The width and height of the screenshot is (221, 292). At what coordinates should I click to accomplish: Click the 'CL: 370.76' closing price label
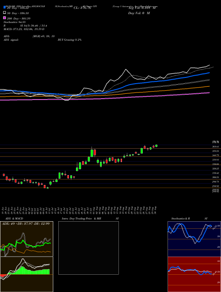(x=82, y=8)
